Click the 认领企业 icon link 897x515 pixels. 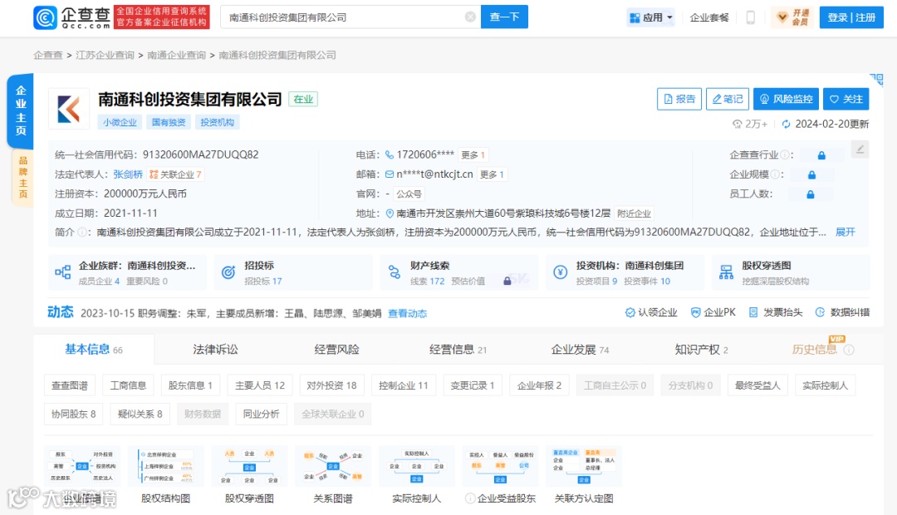pos(651,312)
